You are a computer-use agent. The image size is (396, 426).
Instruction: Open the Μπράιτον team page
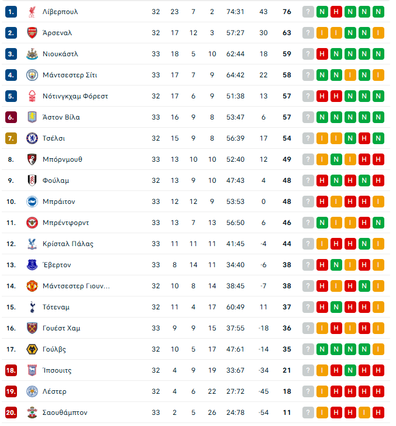58,202
